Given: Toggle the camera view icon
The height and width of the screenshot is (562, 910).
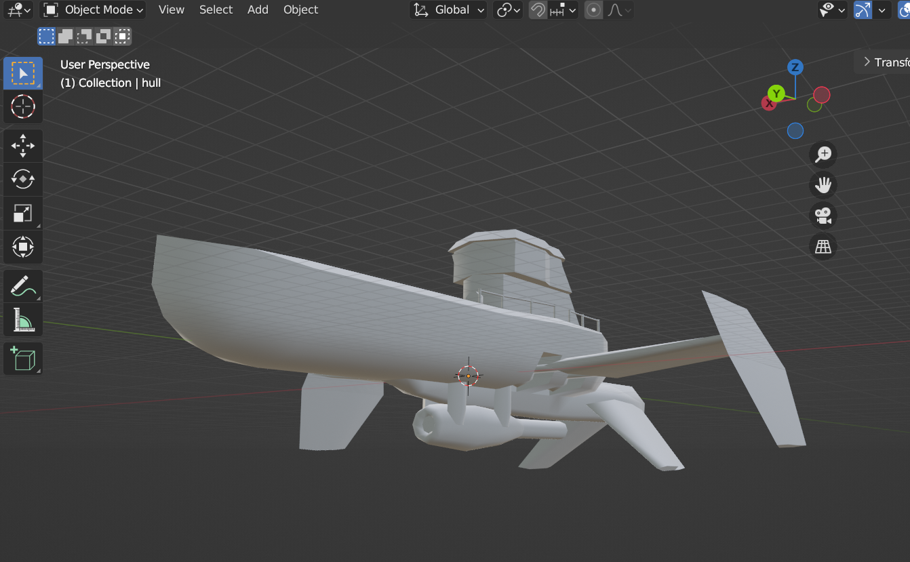Looking at the screenshot, I should pyautogui.click(x=823, y=216).
